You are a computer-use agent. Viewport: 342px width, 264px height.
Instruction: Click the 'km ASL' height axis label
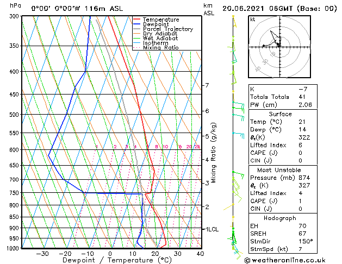[x=209, y=9]
